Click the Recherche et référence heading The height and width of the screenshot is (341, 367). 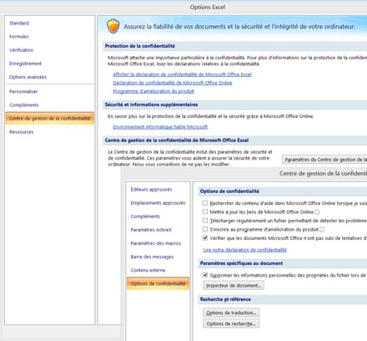(225, 299)
